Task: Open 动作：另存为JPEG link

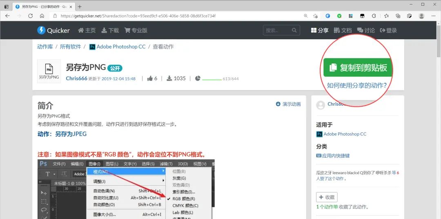Action: [x=62, y=134]
